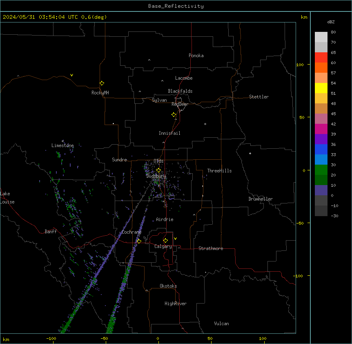This screenshot has height=344, width=352.
Task: Click the white asterisk marker above Limestone
Action: click(x=62, y=141)
